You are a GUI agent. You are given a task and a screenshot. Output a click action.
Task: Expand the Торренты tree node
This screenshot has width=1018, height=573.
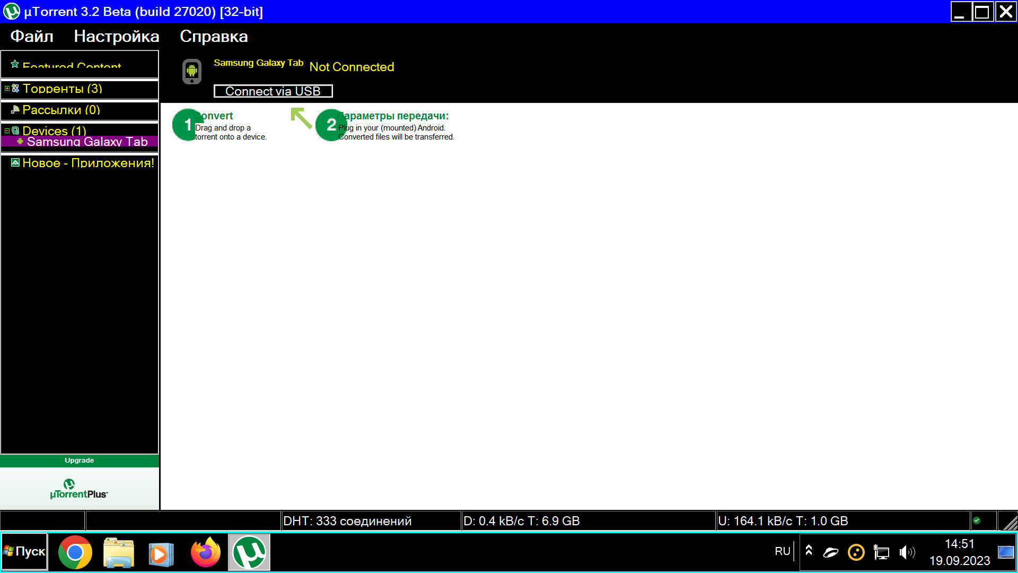pyautogui.click(x=7, y=89)
